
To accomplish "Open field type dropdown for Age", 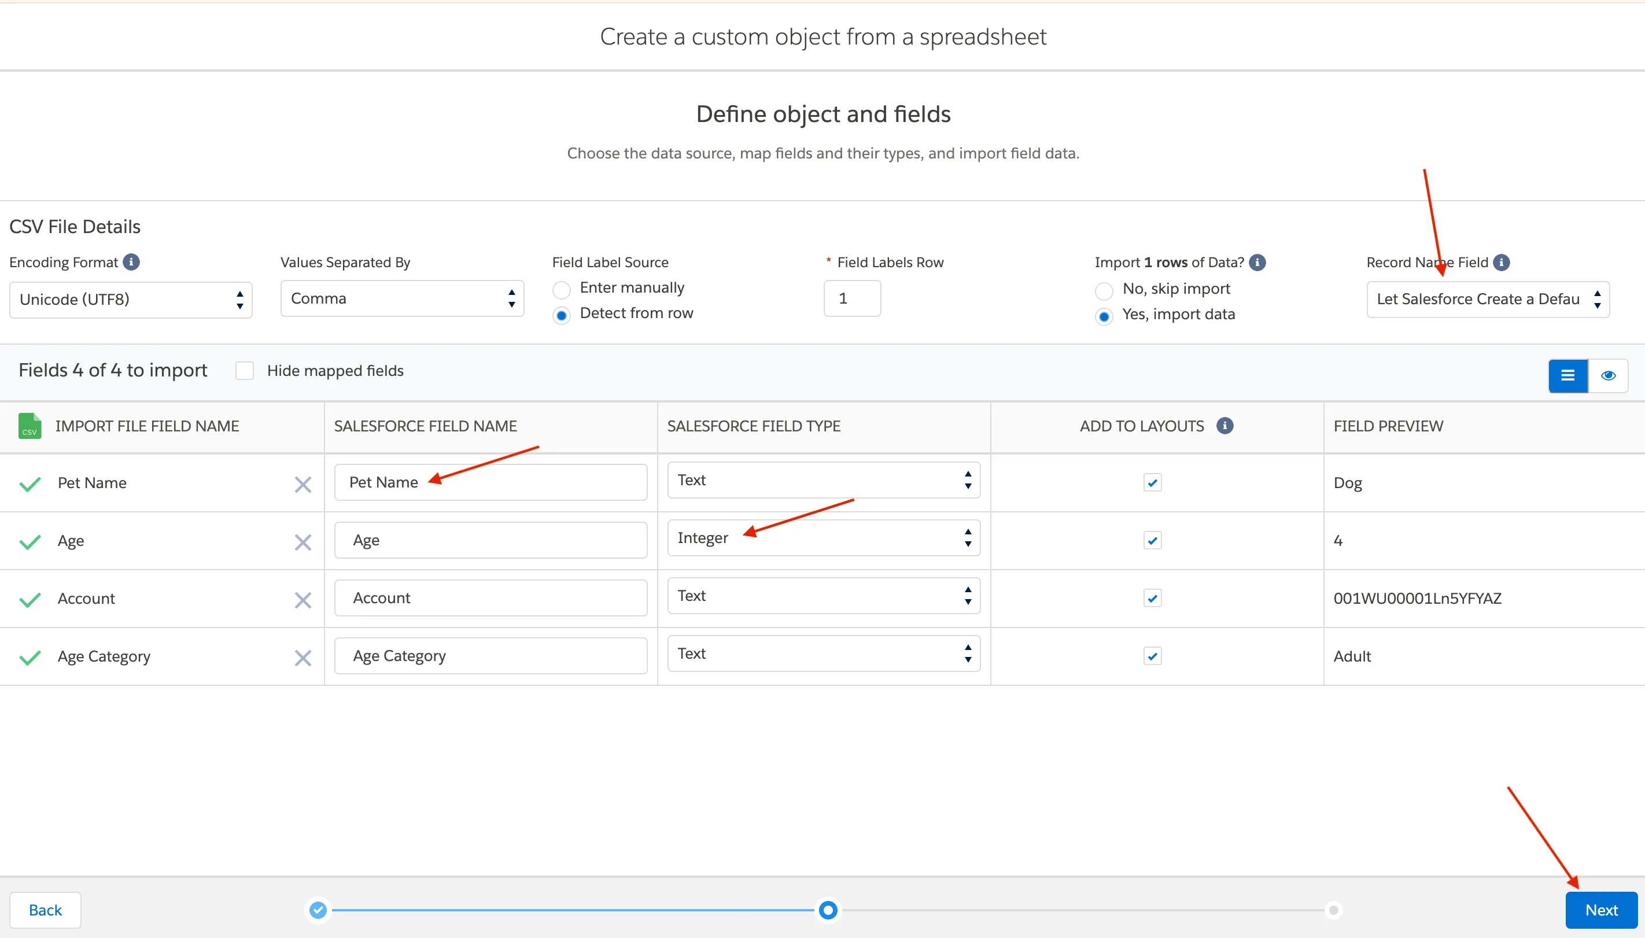I will tap(824, 538).
